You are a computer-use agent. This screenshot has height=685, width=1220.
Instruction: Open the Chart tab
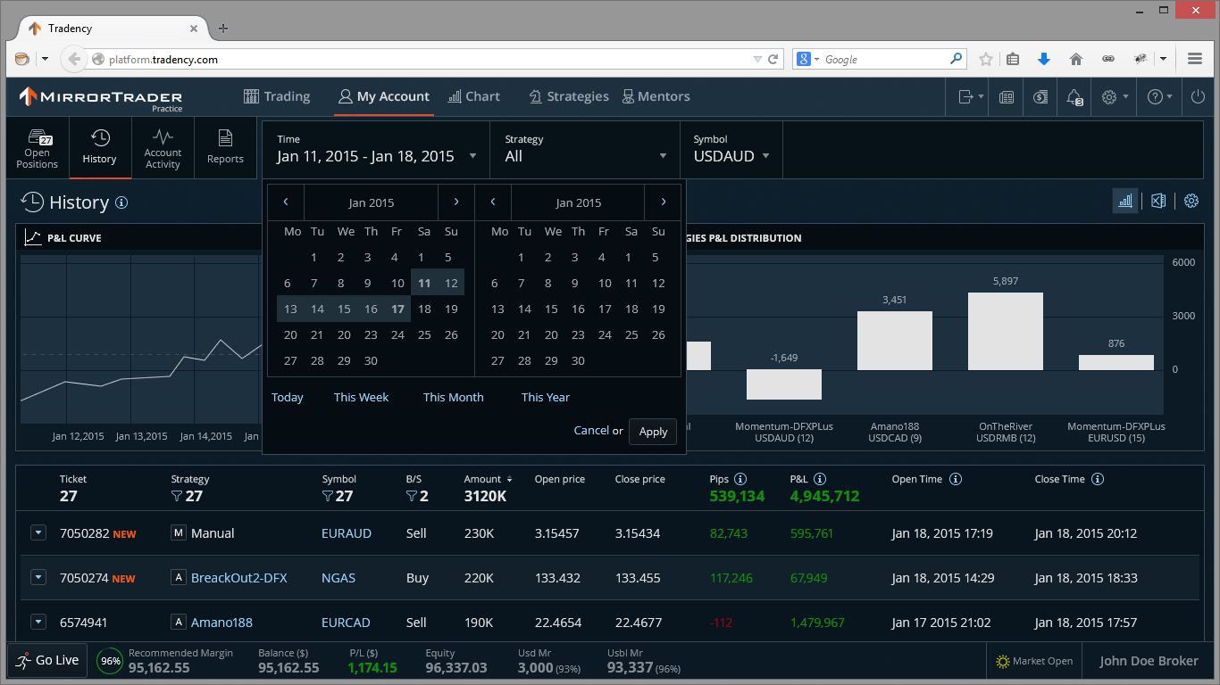[474, 96]
